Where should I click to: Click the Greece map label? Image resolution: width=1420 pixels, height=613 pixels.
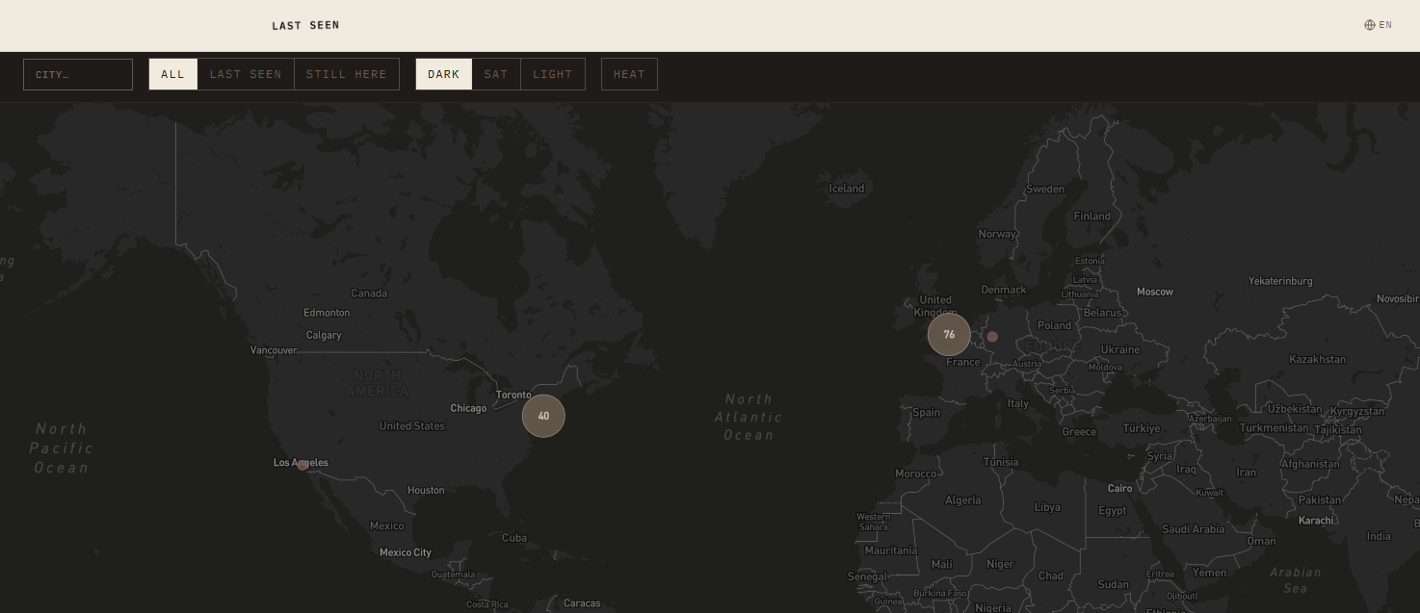tap(1079, 431)
